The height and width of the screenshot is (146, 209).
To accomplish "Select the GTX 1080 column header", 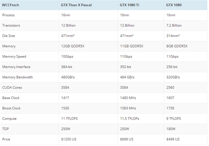I will [173, 6].
